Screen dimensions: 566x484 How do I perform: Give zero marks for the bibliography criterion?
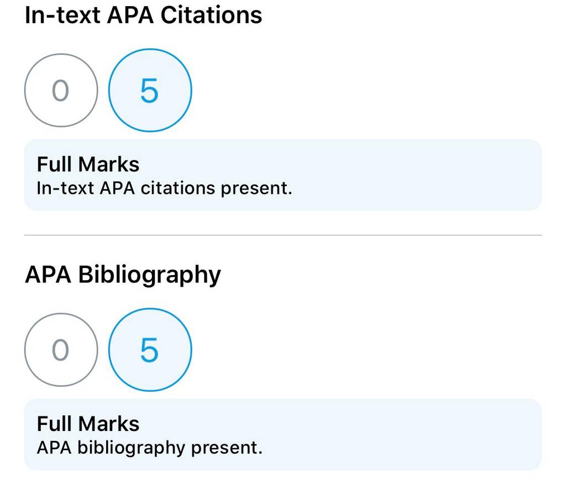[x=61, y=350]
